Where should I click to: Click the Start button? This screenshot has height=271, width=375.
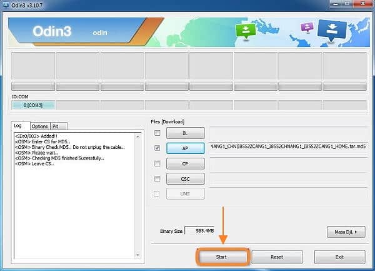pos(223,257)
